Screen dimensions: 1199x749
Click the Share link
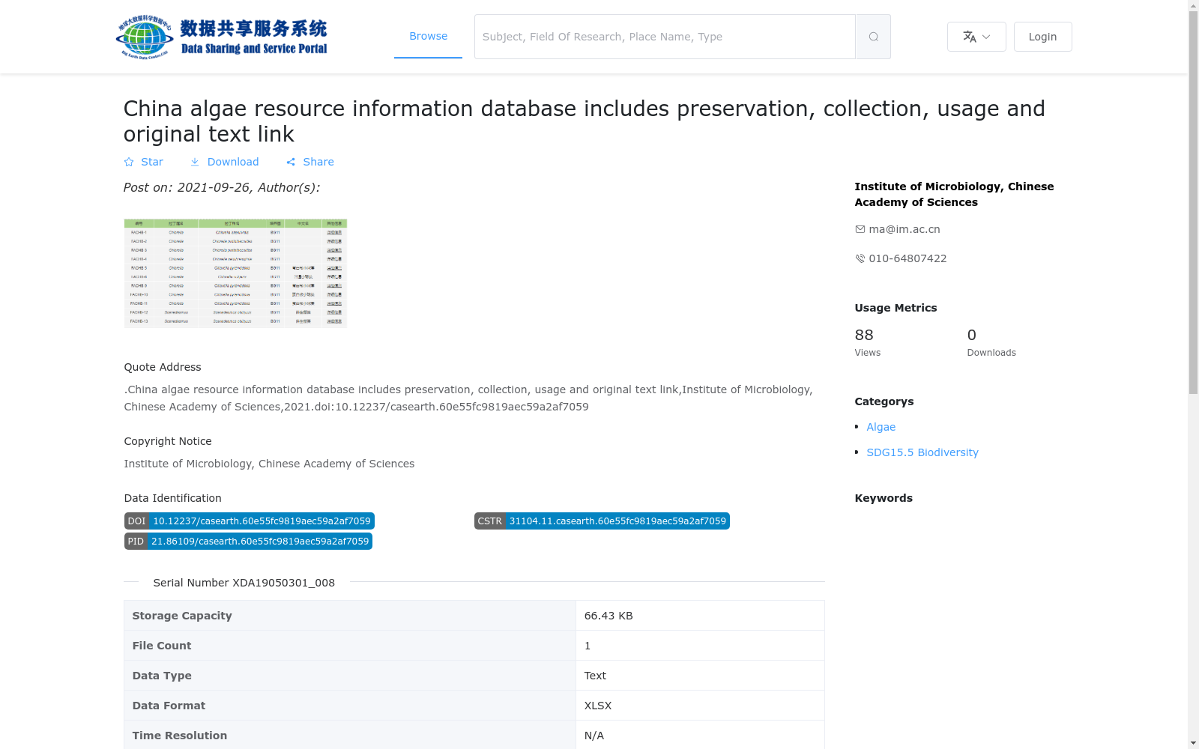click(310, 162)
